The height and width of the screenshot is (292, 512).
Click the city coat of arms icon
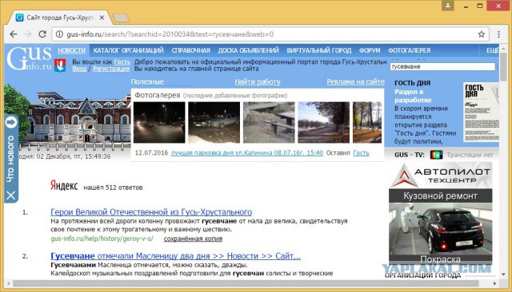(x=60, y=65)
